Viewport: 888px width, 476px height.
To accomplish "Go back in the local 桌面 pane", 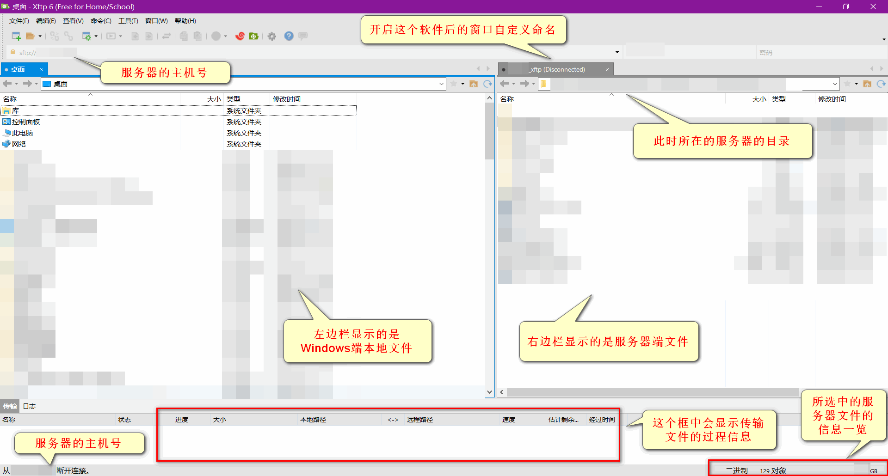I will pyautogui.click(x=7, y=84).
